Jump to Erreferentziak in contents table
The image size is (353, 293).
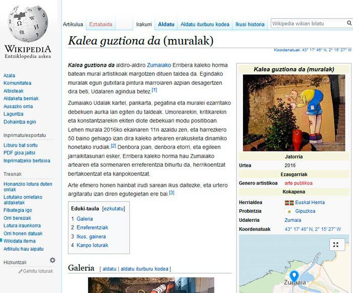point(92,228)
